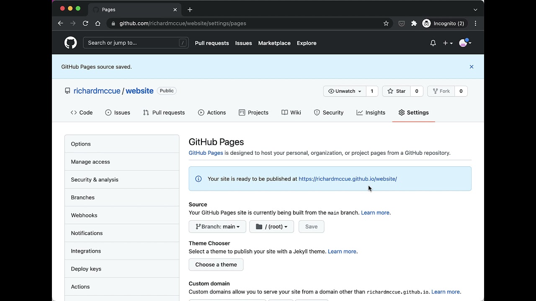
Task: Click the watchers count 1
Action: tap(372, 91)
